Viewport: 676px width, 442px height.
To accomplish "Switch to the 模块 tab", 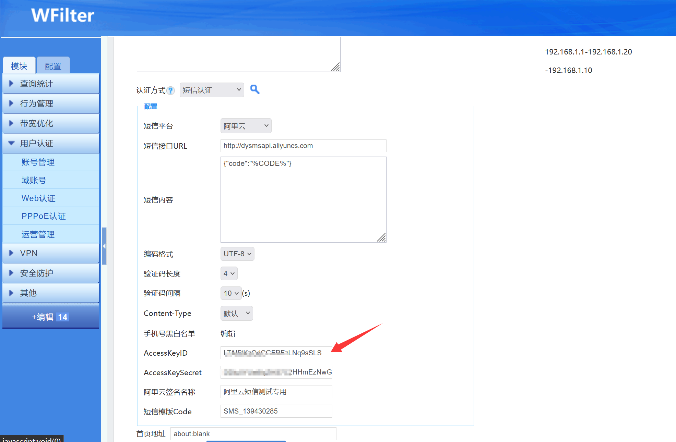I will pyautogui.click(x=19, y=66).
